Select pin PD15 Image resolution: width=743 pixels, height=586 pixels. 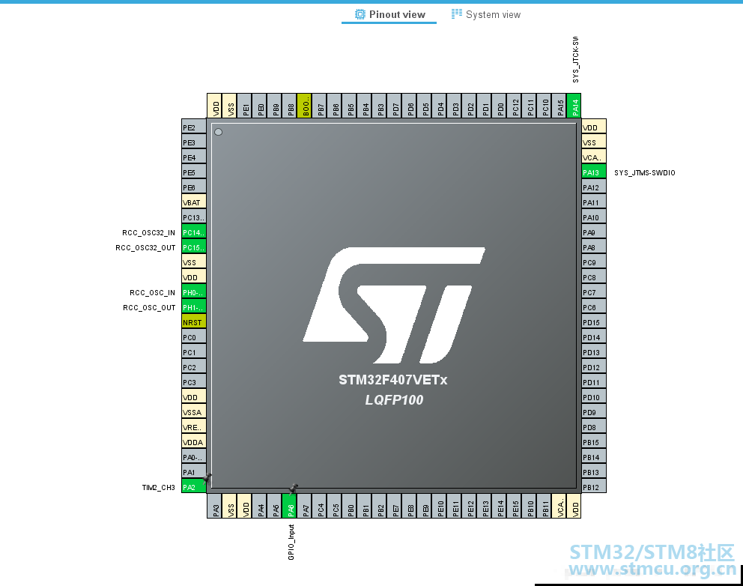594,322
